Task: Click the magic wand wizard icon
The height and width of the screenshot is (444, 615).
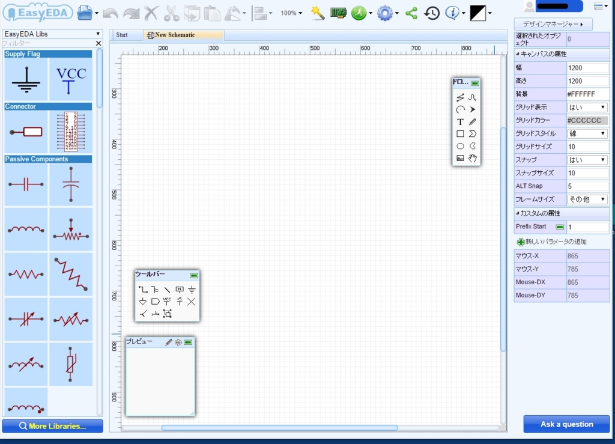Action: [x=317, y=13]
